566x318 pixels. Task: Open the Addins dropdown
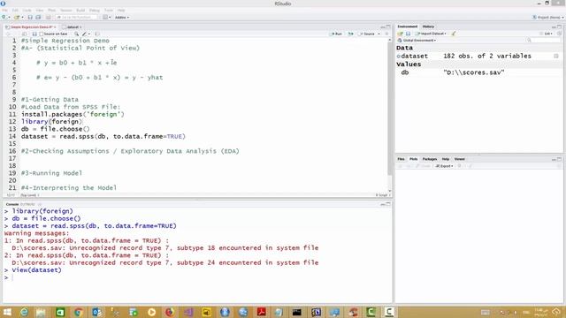122,18
